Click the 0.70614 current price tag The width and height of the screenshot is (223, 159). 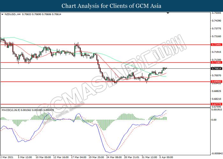(x=216, y=68)
